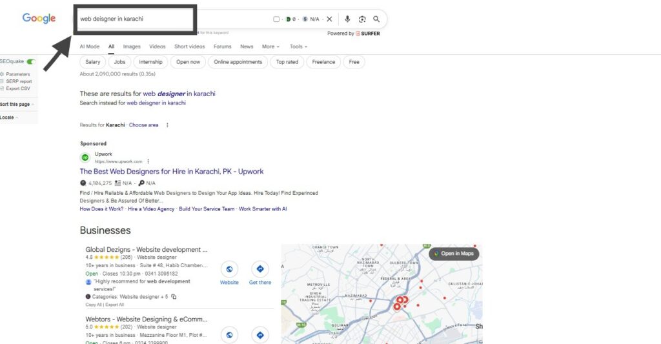
Task: Toggle the SEOquake switch
Action: 31,61
